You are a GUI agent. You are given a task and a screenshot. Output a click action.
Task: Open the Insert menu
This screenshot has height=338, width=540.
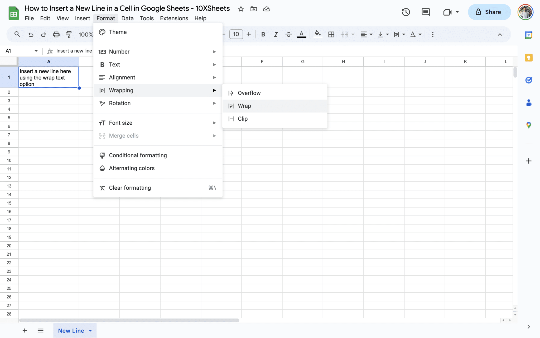pyautogui.click(x=83, y=18)
